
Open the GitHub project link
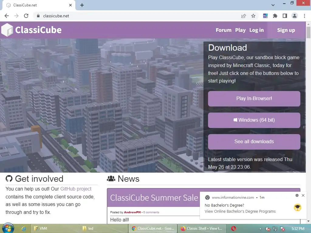(76, 189)
